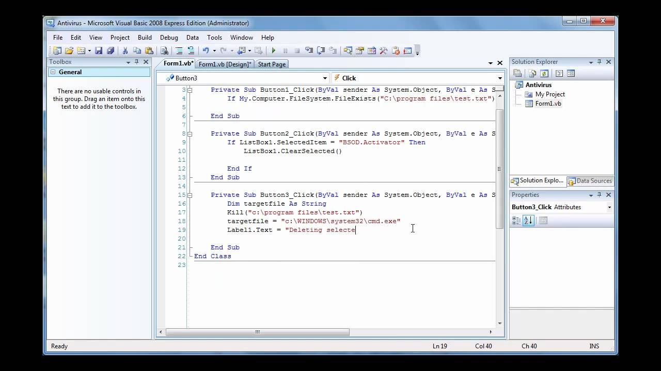The image size is (661, 371).
Task: Click the Undo arrow icon
Action: (206, 50)
